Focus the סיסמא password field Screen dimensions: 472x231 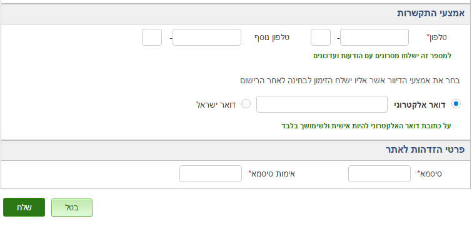[379, 173]
